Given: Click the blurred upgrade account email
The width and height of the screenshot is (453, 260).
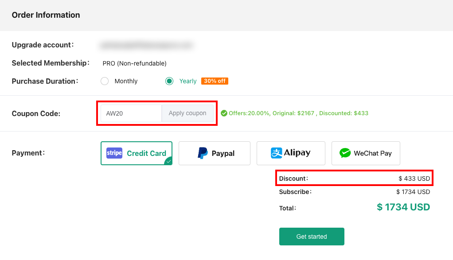Looking at the screenshot, I should [146, 45].
